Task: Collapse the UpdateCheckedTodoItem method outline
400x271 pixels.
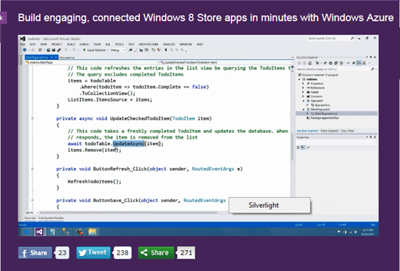Action: tap(32, 118)
